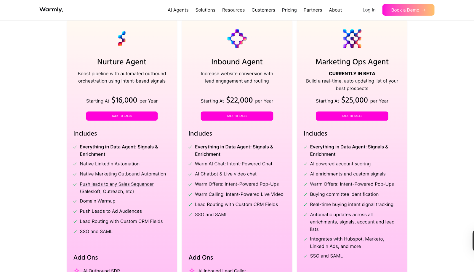Click the Native Marketing Outbound Automation item

click(123, 174)
